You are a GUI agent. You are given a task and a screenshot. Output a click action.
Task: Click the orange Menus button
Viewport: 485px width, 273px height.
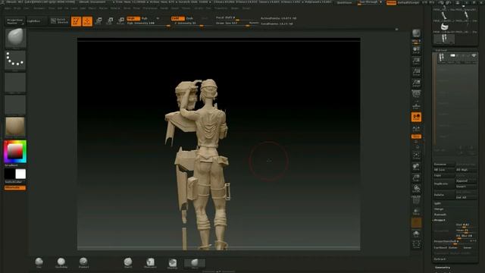(391, 2)
